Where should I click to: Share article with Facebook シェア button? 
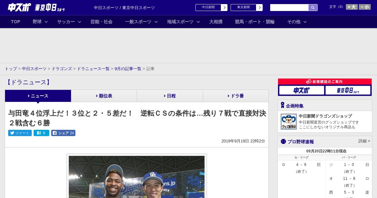[x=63, y=133]
